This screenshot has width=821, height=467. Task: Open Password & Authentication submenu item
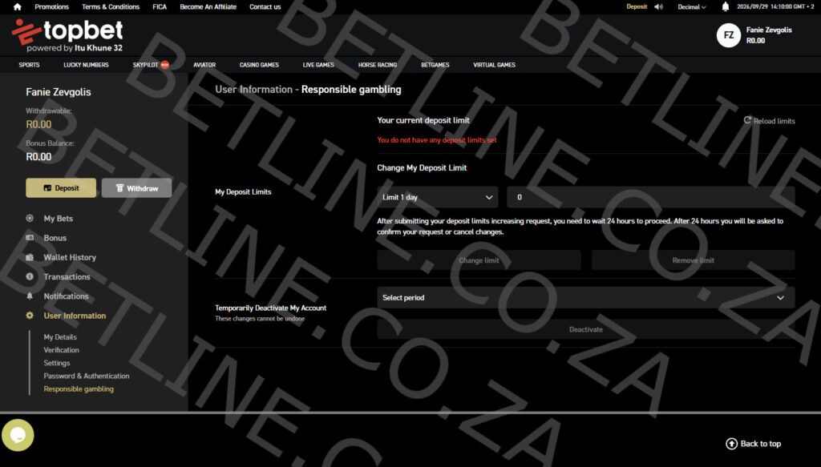pyautogui.click(x=87, y=376)
